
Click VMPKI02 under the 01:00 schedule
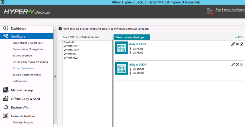coord(138,53)
